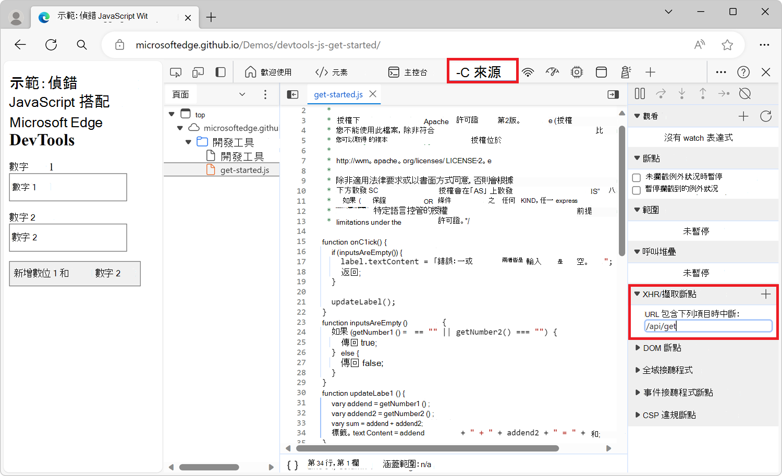This screenshot has width=782, height=476.
Task: Expand the 事件接聽程式斷點 section
Action: click(x=638, y=392)
